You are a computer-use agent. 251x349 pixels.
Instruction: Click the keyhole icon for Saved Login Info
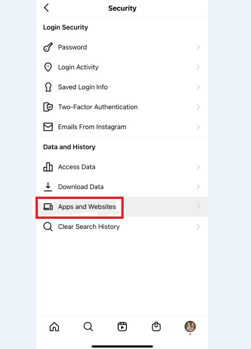pos(48,87)
